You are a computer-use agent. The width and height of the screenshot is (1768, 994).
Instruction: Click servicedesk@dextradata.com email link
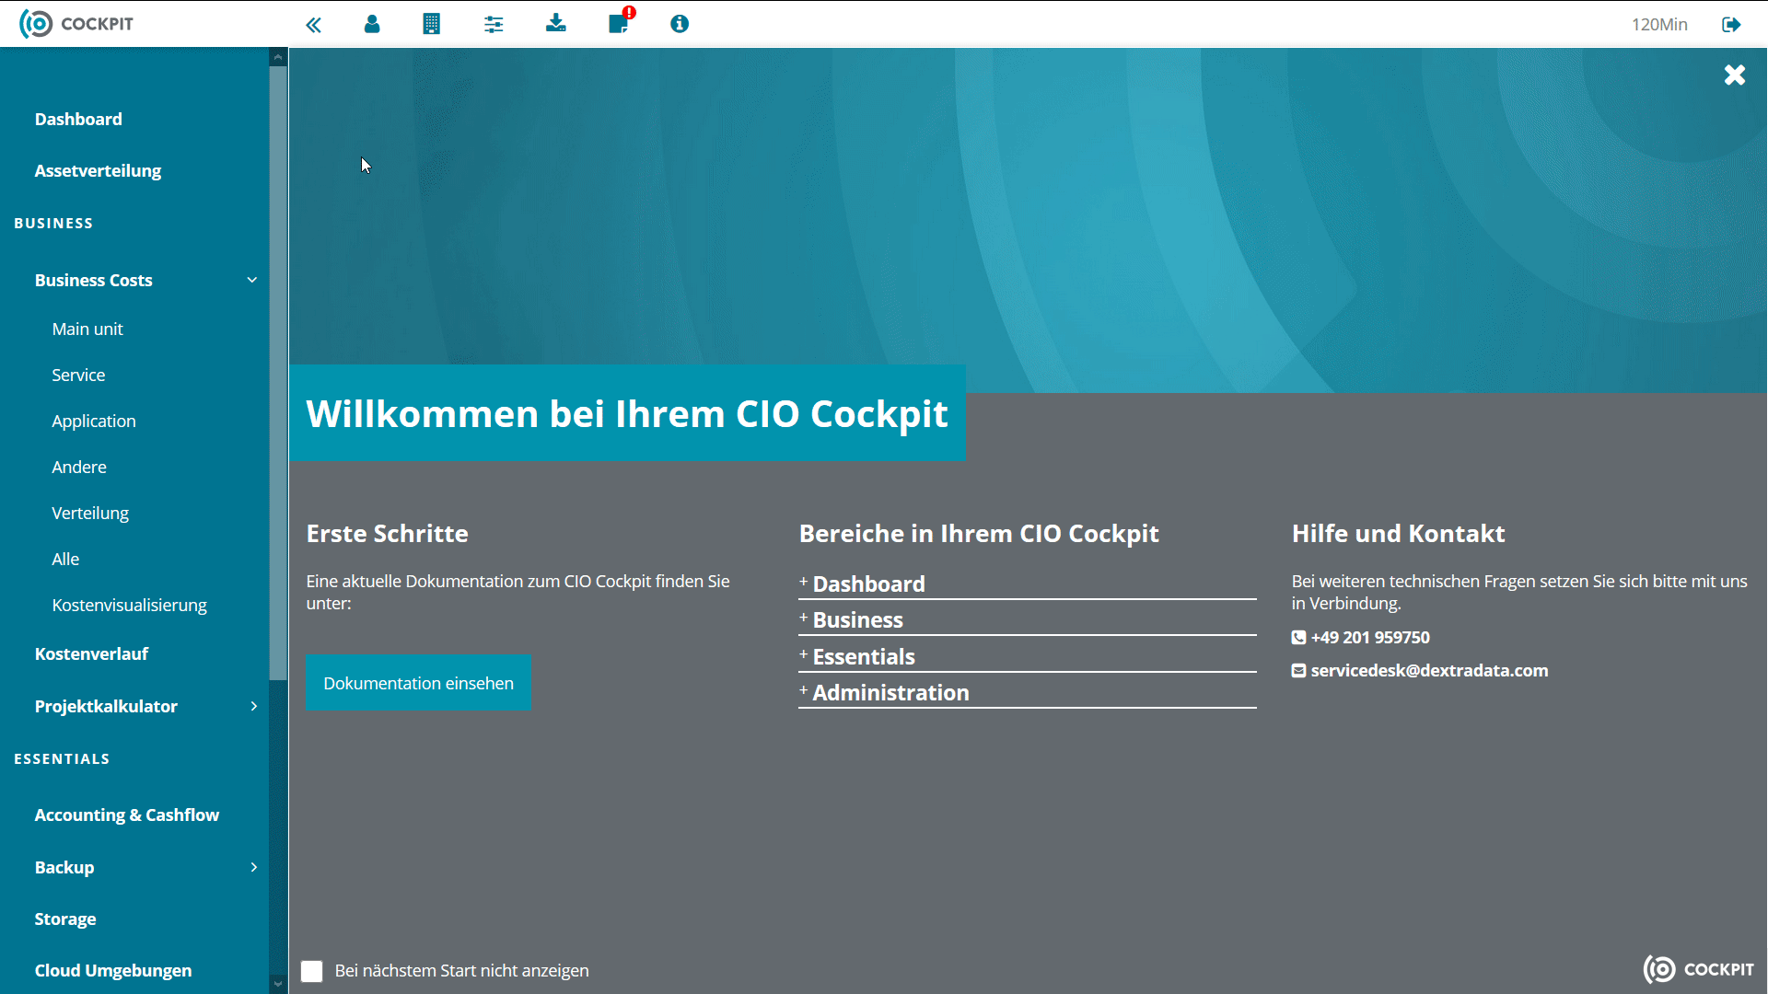1429,671
